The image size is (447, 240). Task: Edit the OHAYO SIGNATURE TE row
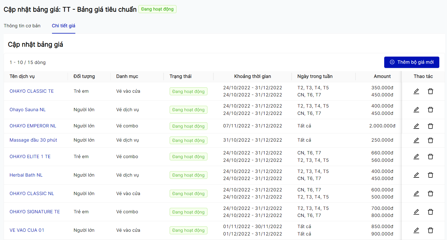pos(416,212)
